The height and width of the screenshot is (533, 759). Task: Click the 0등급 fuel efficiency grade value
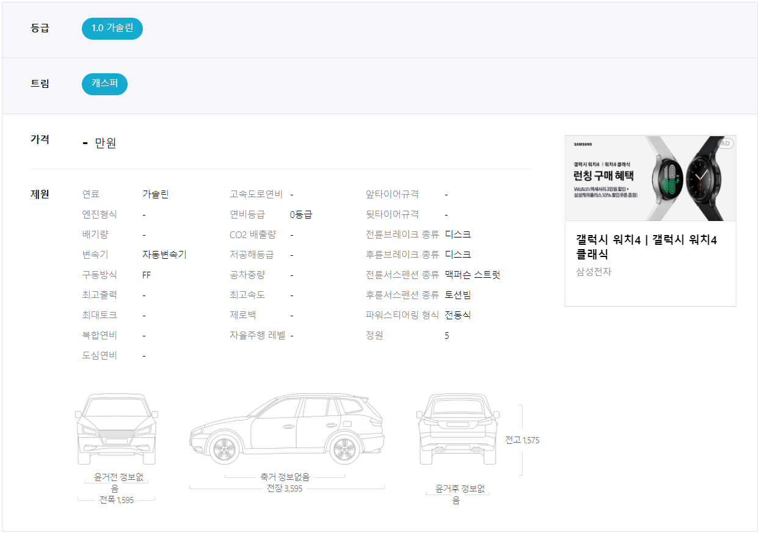click(301, 215)
